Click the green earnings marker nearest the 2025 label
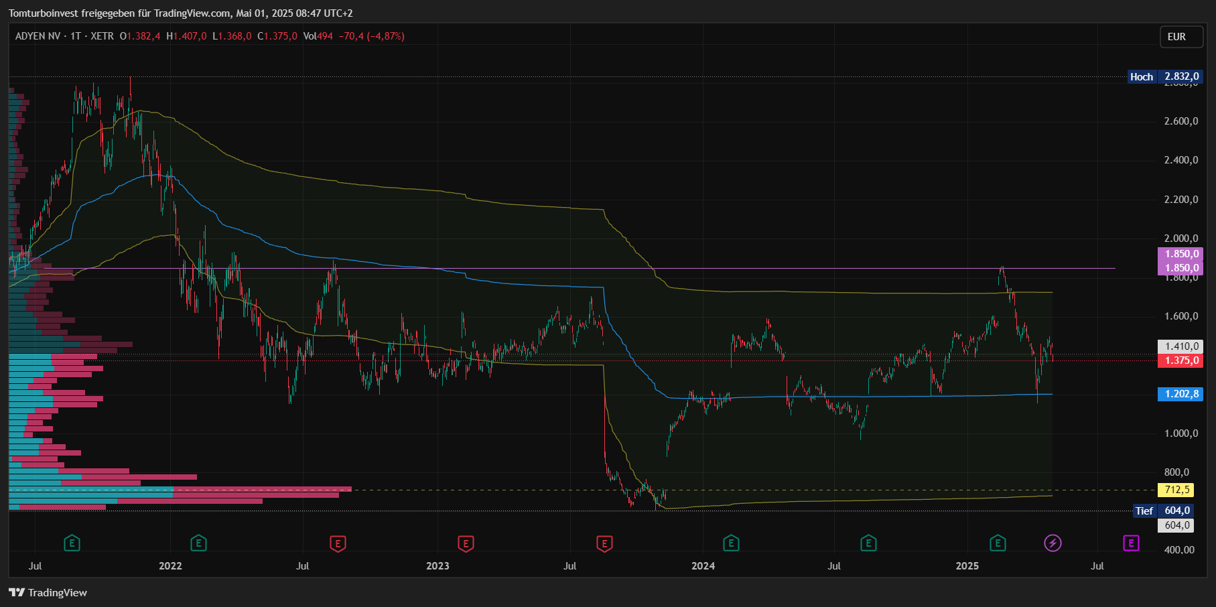This screenshot has height=607, width=1216. click(998, 543)
